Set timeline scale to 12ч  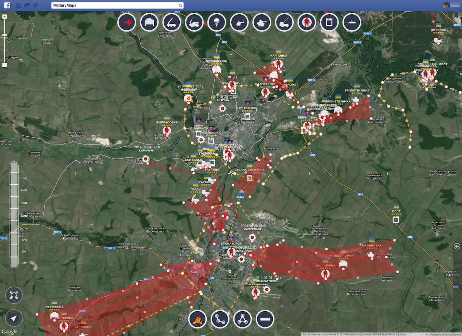click(24, 240)
